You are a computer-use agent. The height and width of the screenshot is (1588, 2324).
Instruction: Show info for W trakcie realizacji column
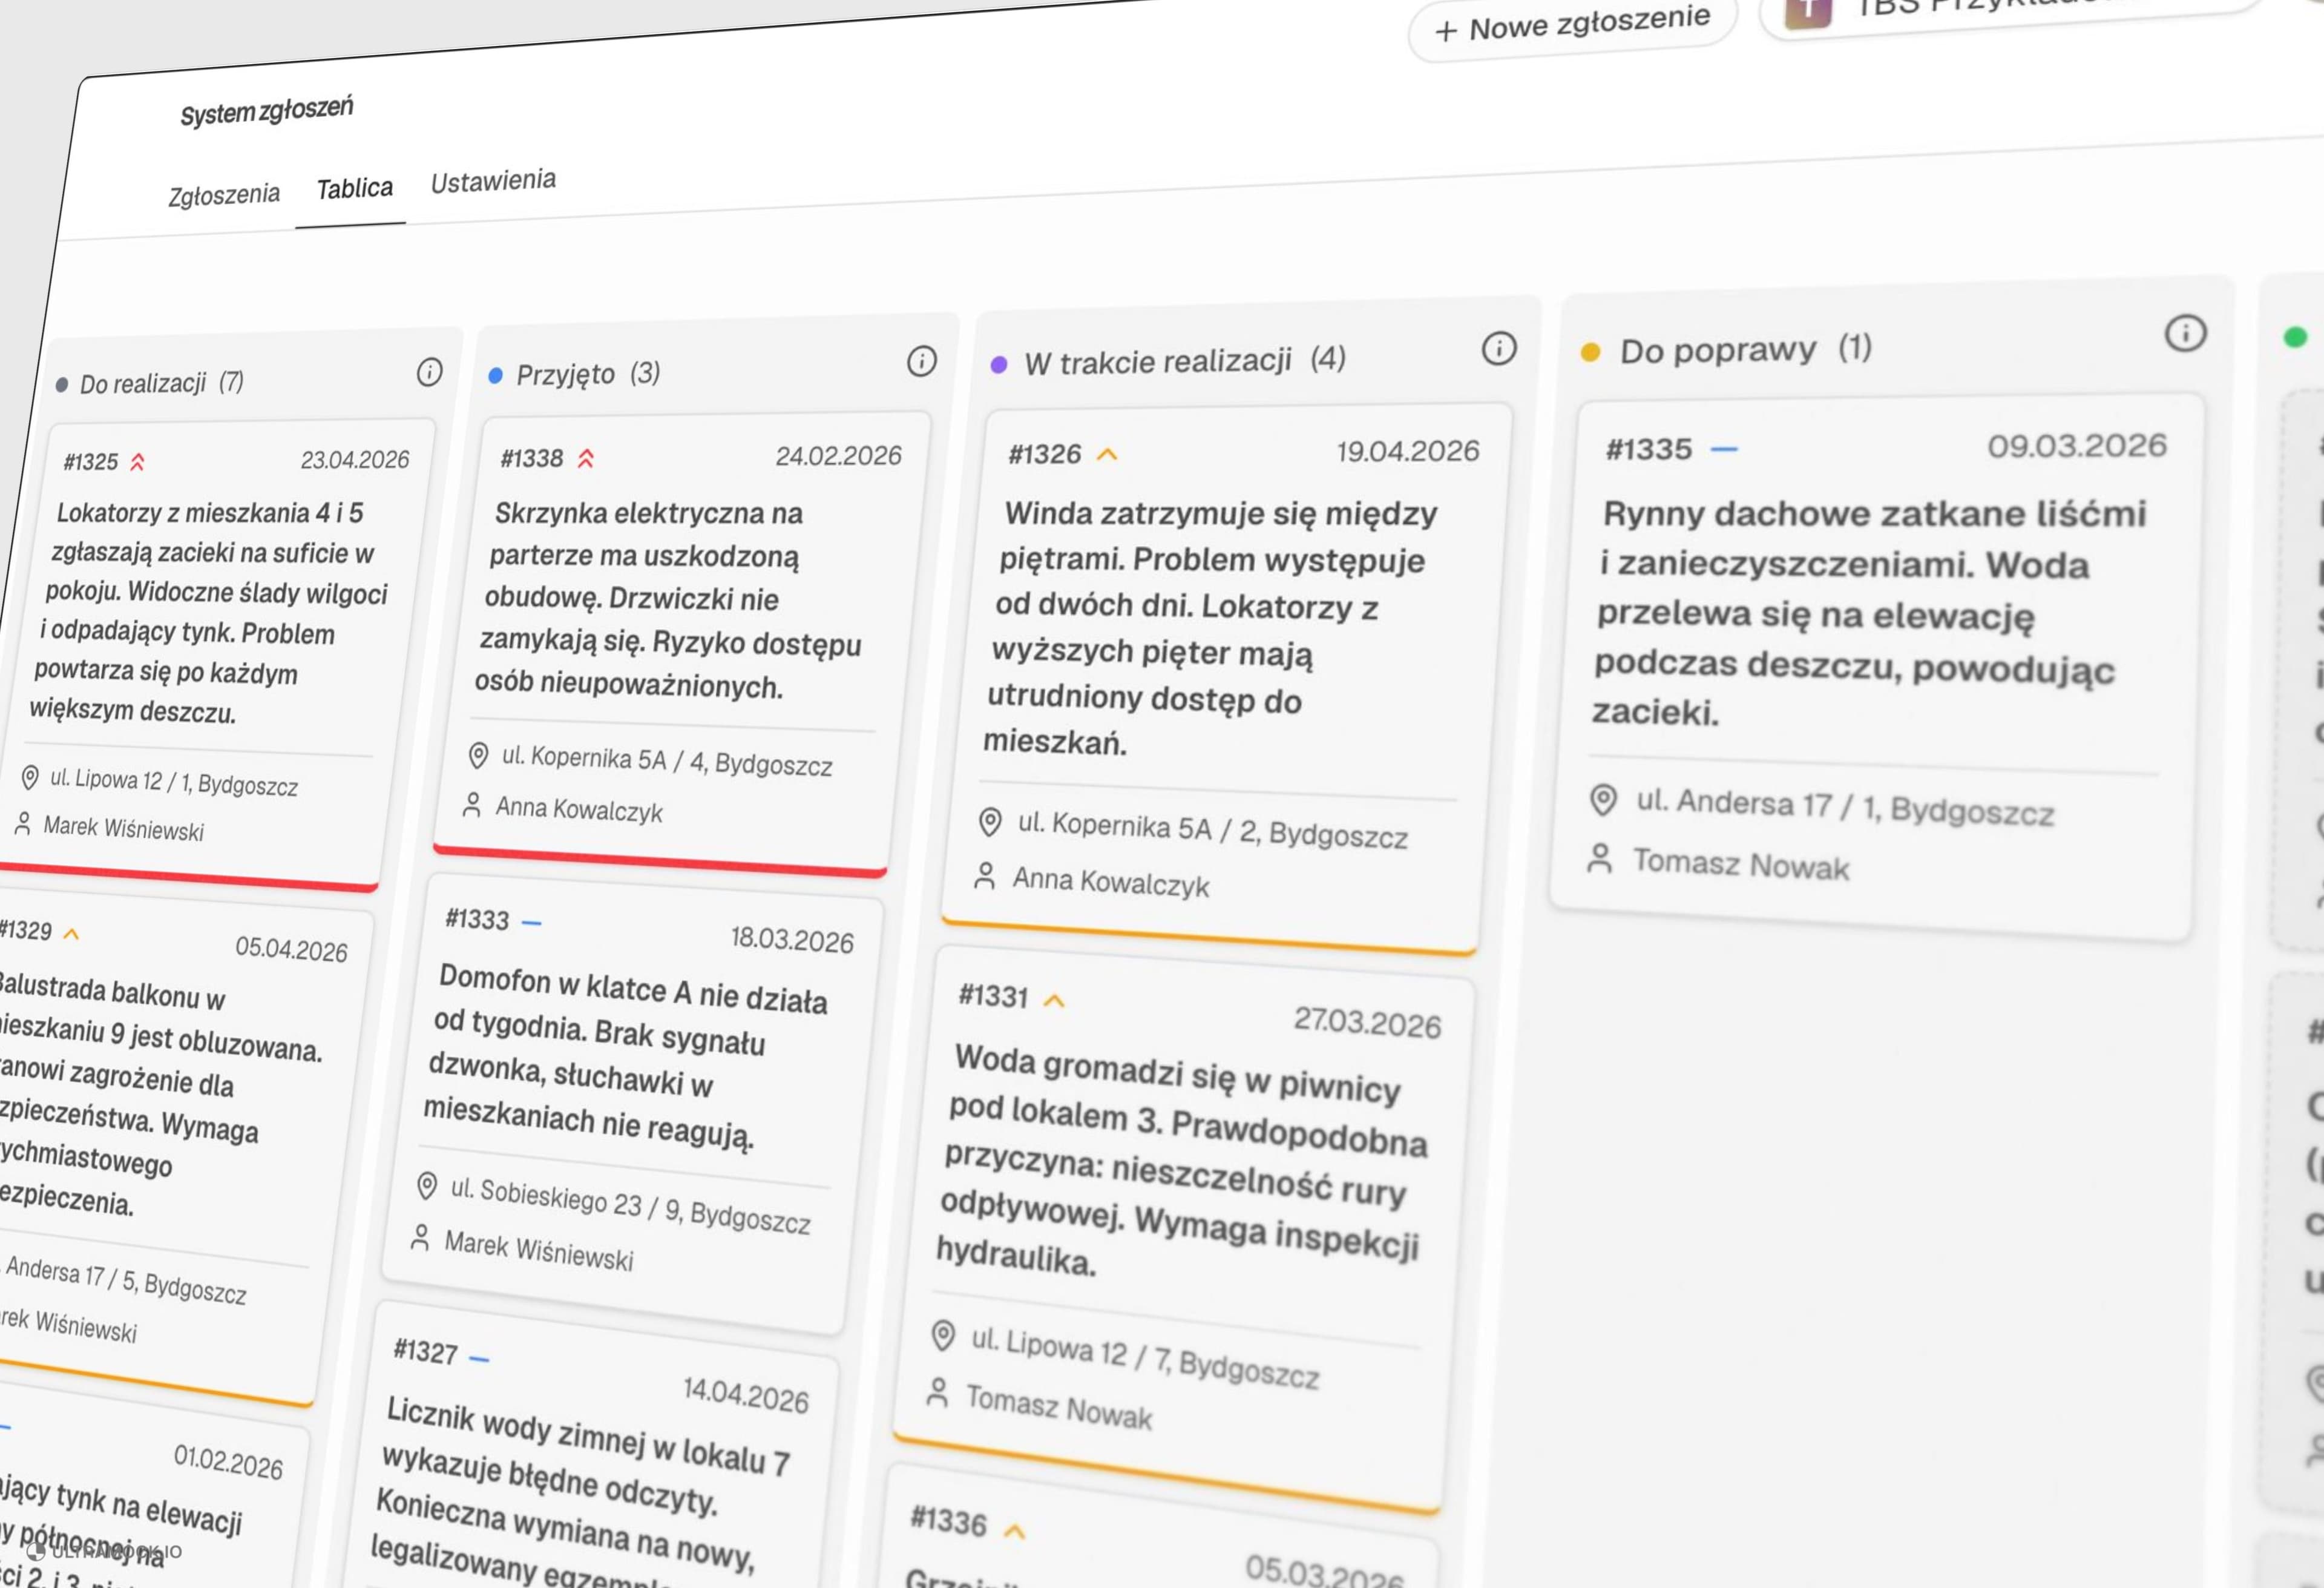(1498, 348)
